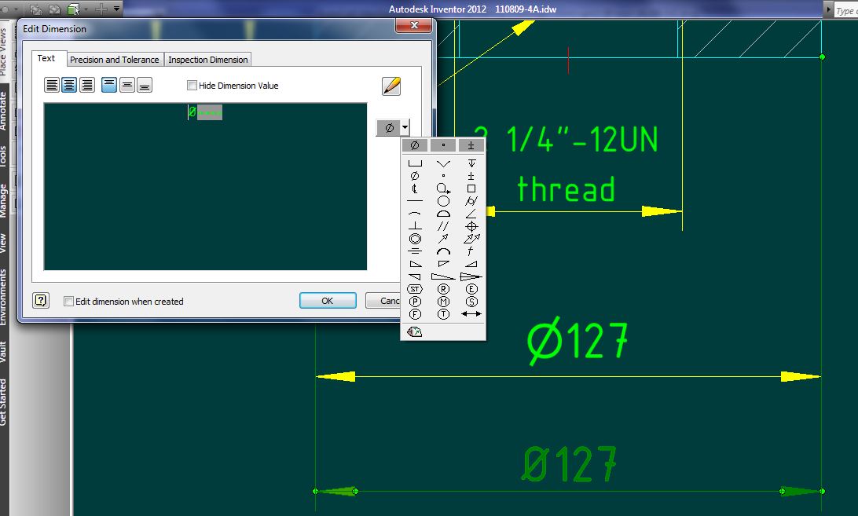858x516 pixels.
Task: Toggle Edit dimension when created
Action: (68, 302)
